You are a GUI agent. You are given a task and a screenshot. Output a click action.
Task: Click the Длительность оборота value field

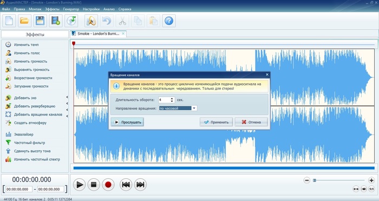click(165, 99)
